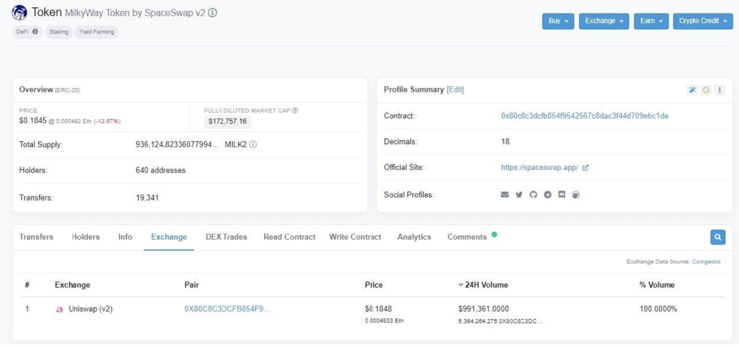Click the DeFi tag

(27, 32)
